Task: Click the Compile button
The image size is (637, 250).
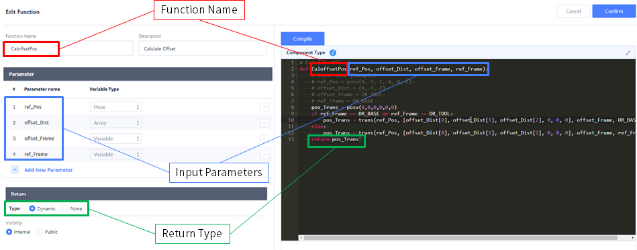Action: coord(303,38)
